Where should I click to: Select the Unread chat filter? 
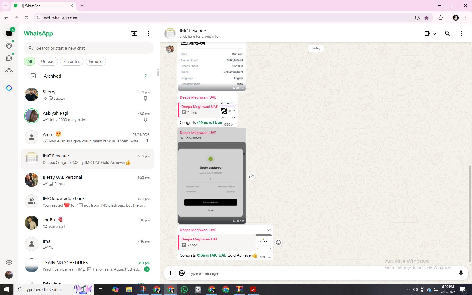click(48, 61)
